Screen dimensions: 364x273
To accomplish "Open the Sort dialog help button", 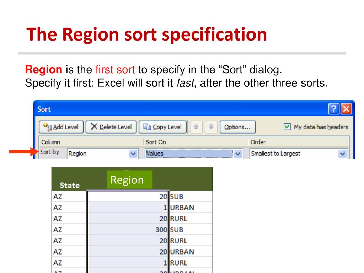I will [333, 109].
